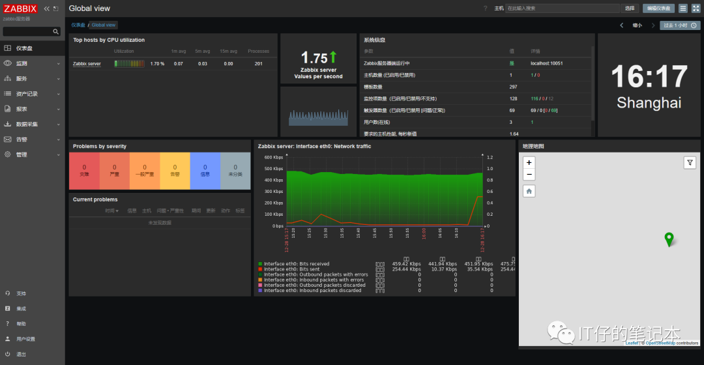
Task: Collapse the sidebar with double-arrow icon
Action: (47, 8)
